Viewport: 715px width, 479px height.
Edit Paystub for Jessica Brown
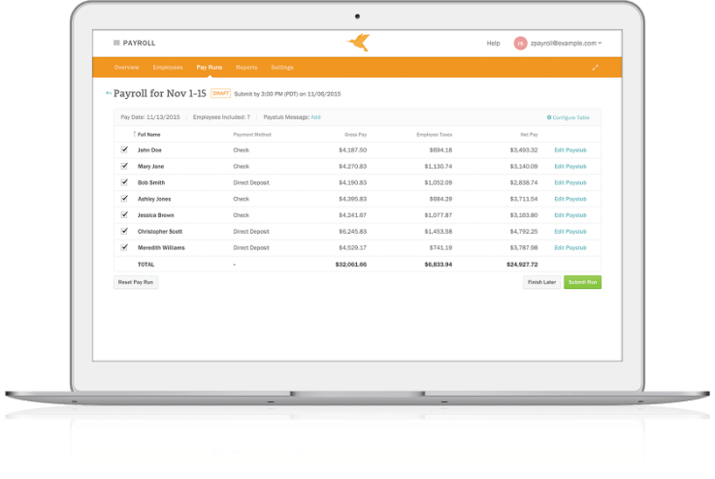coord(570,215)
